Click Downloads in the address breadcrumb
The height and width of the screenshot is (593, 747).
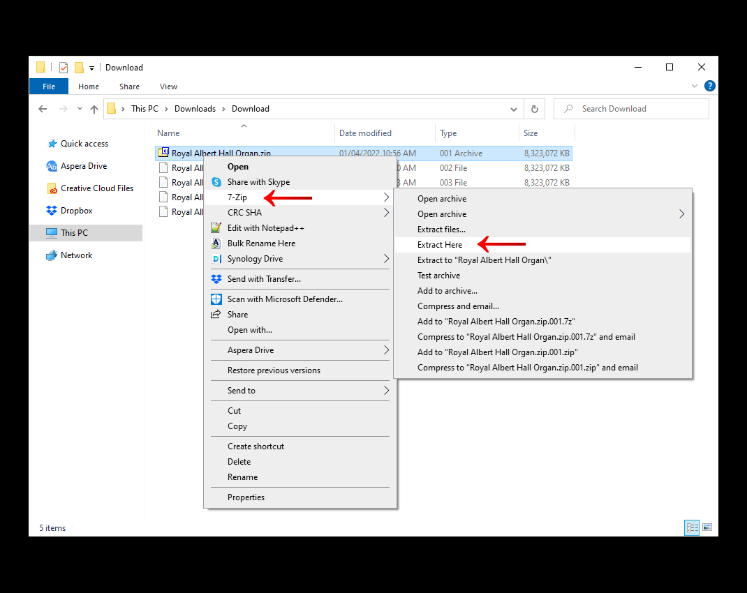[x=195, y=109]
